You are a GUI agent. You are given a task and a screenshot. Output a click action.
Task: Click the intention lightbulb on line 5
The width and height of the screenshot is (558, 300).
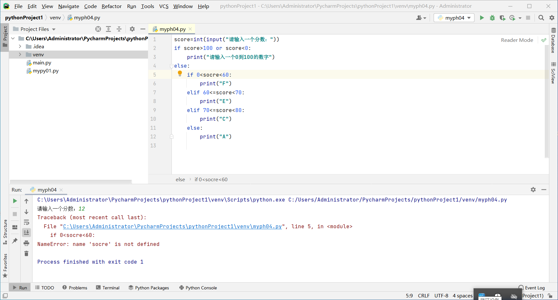tap(180, 74)
